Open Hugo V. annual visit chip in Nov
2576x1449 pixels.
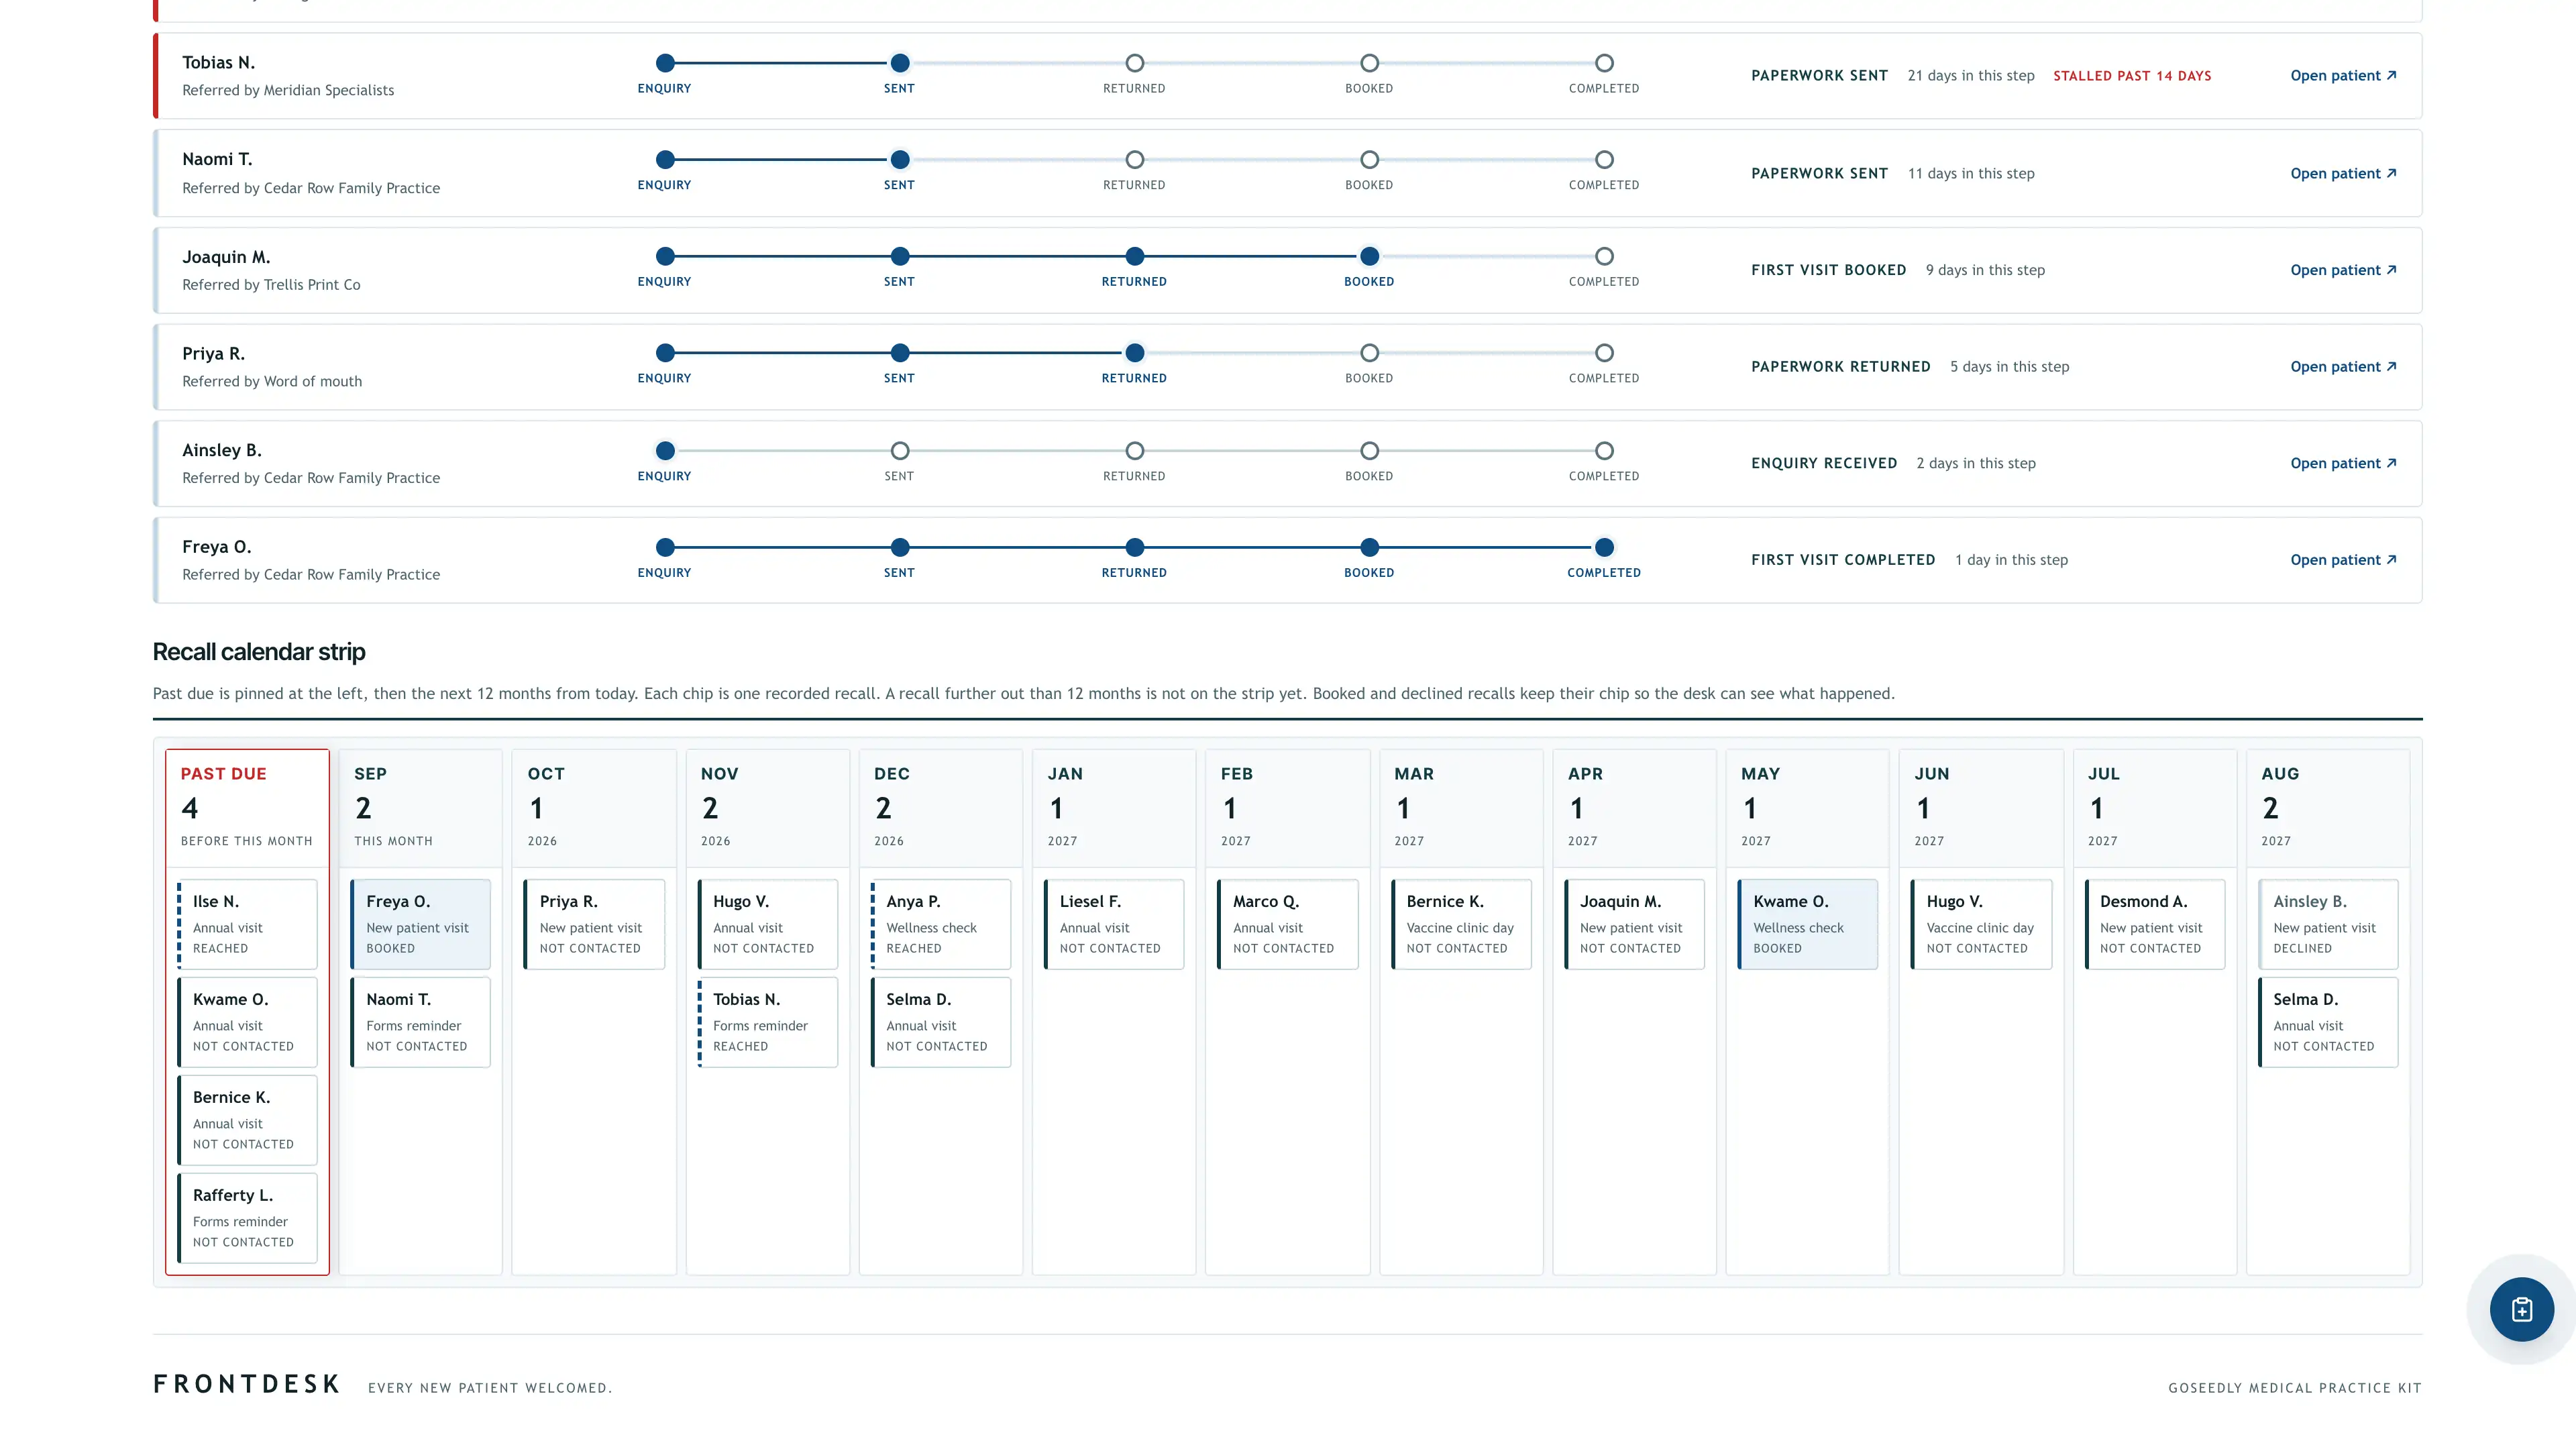767,924
